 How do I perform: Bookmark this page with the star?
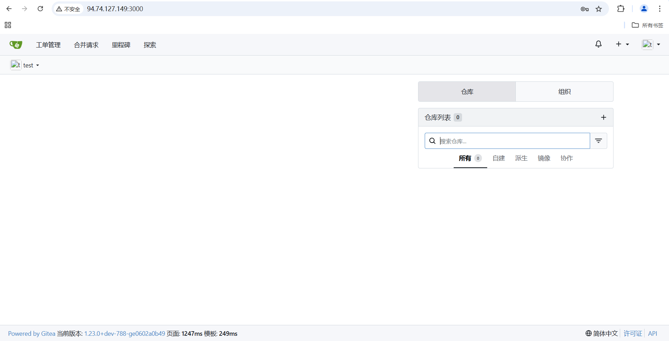point(599,9)
